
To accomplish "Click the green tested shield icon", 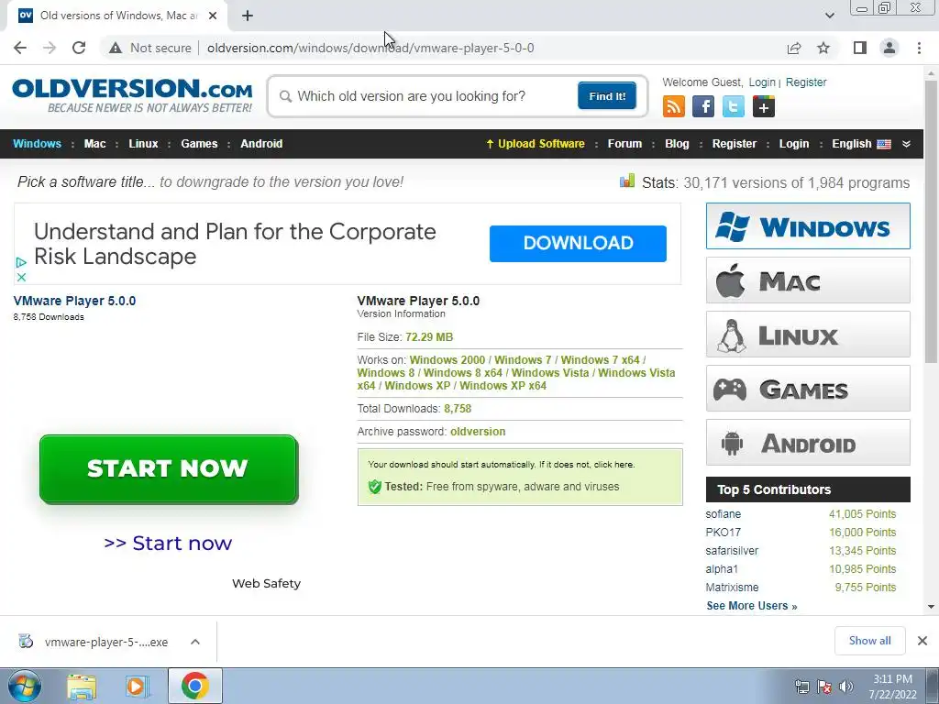I will tap(375, 487).
